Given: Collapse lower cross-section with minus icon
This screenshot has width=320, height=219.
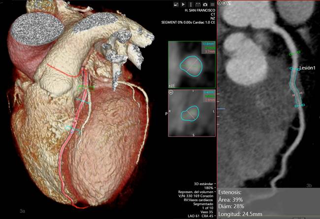Looking at the screenshot, I should [171, 92].
